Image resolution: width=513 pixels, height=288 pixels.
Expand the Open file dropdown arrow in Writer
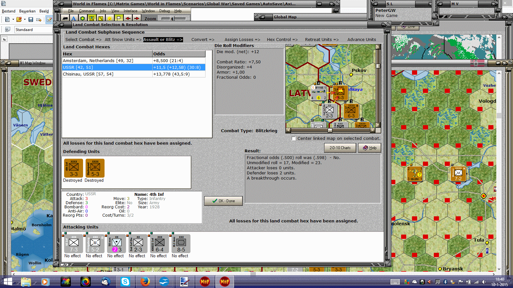tap(25, 20)
